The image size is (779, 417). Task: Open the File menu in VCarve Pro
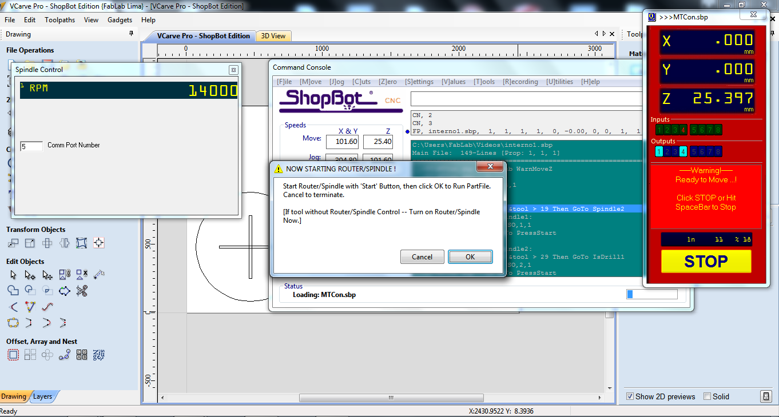tap(10, 19)
